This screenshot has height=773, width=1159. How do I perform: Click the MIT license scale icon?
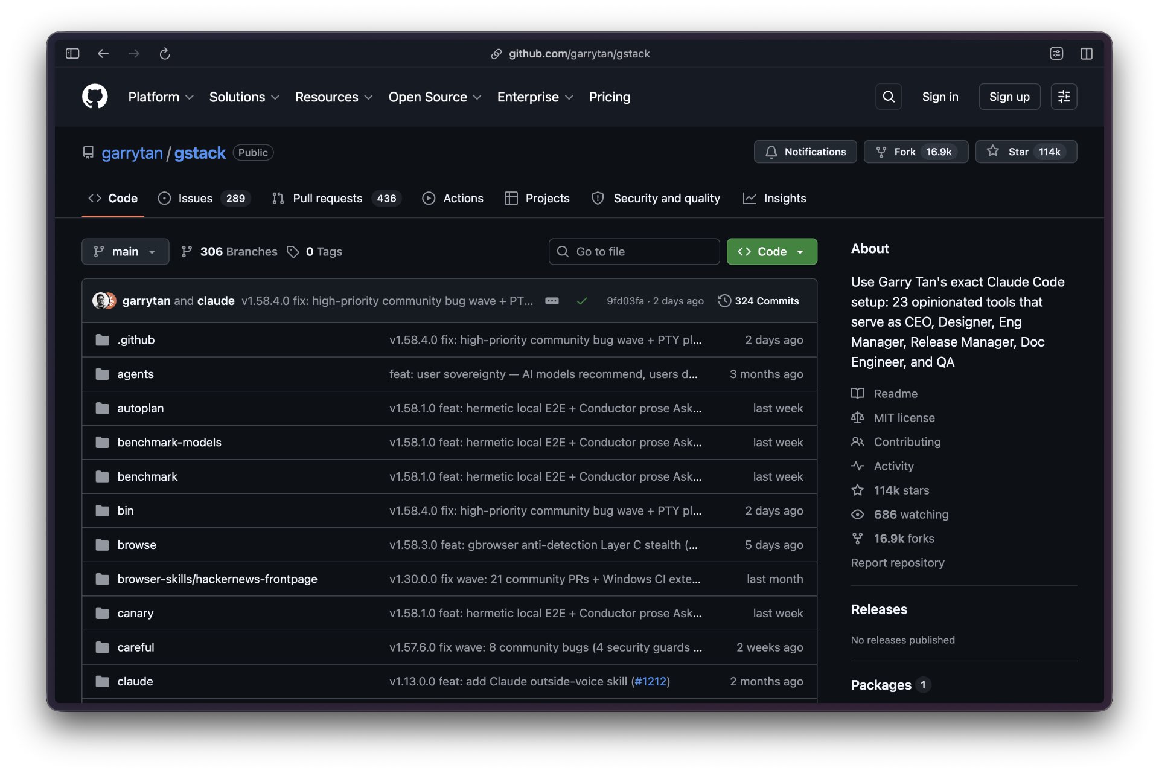pyautogui.click(x=858, y=418)
